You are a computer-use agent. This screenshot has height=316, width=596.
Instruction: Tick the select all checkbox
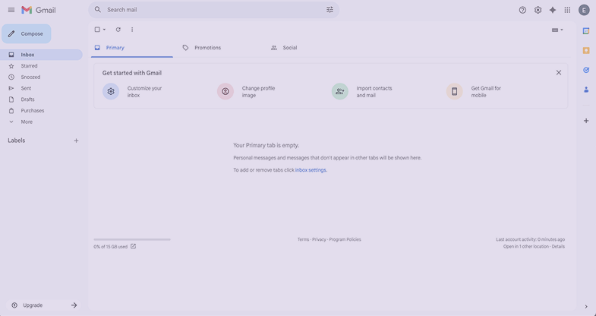tap(97, 30)
